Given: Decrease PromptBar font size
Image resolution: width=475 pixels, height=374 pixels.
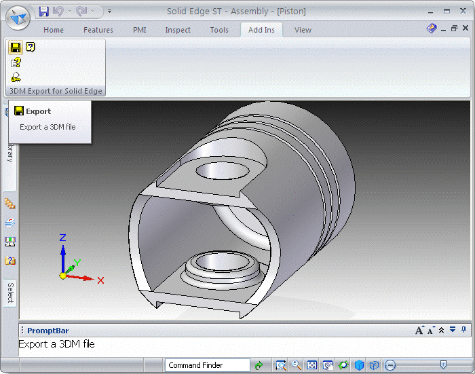Looking at the screenshot, I should coord(431,330).
